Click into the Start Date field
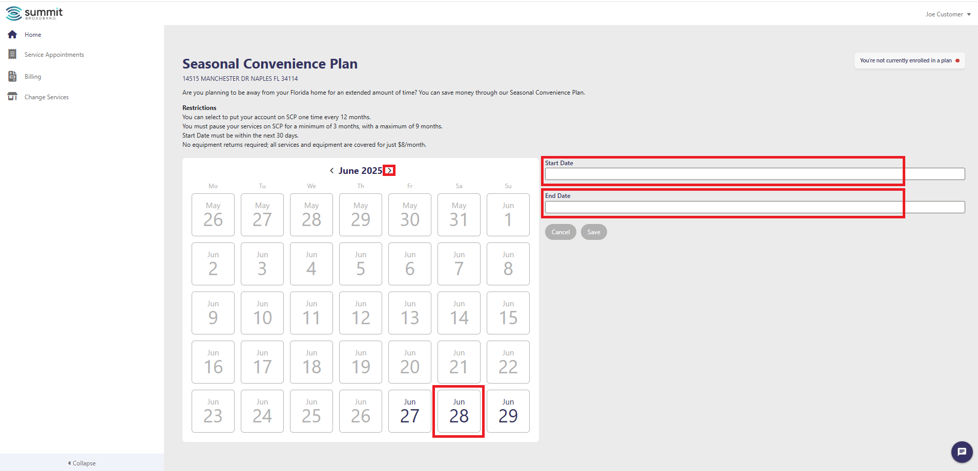Viewport: 978px width, 471px height. tap(755, 174)
